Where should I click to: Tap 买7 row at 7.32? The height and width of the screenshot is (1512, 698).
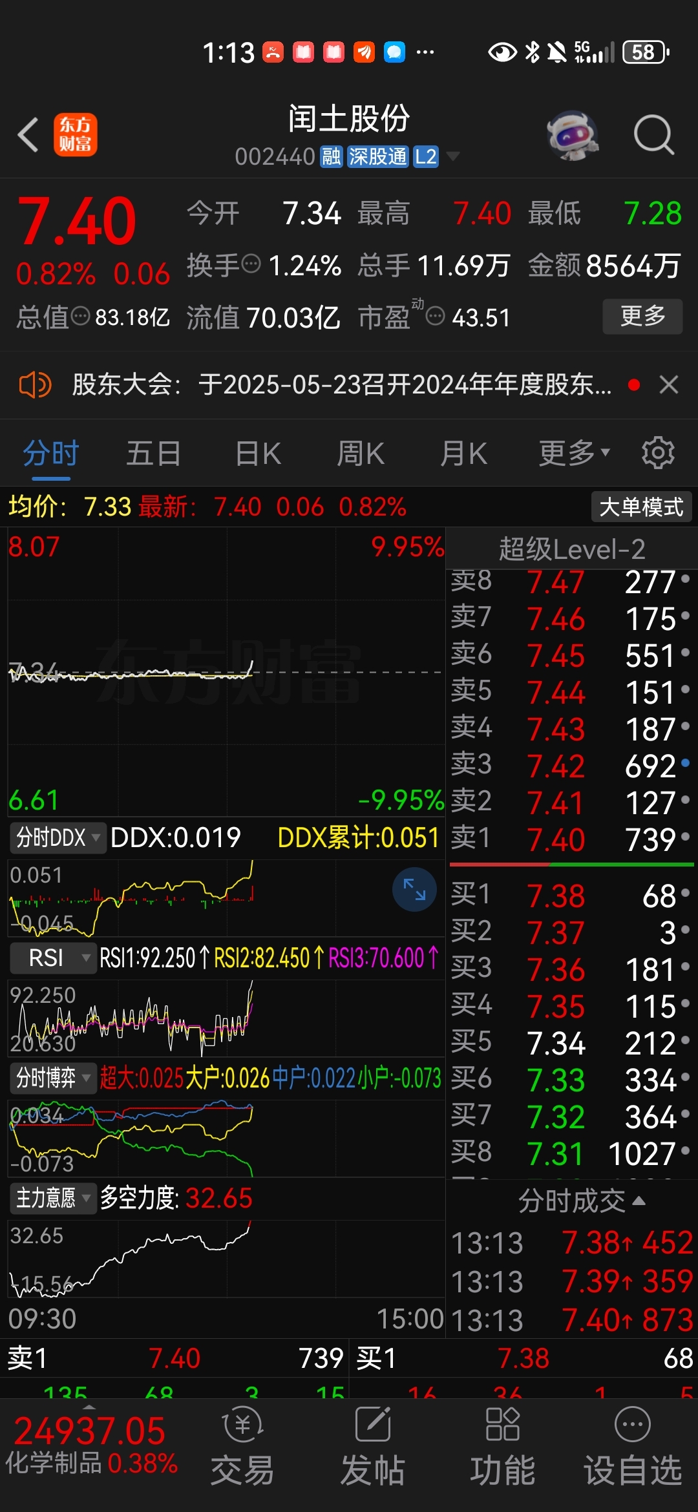pos(571,1117)
